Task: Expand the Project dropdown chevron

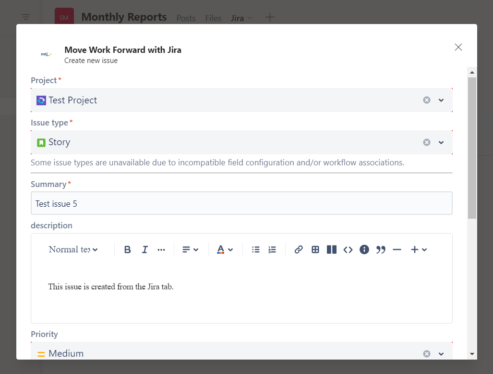Action: pos(441,100)
